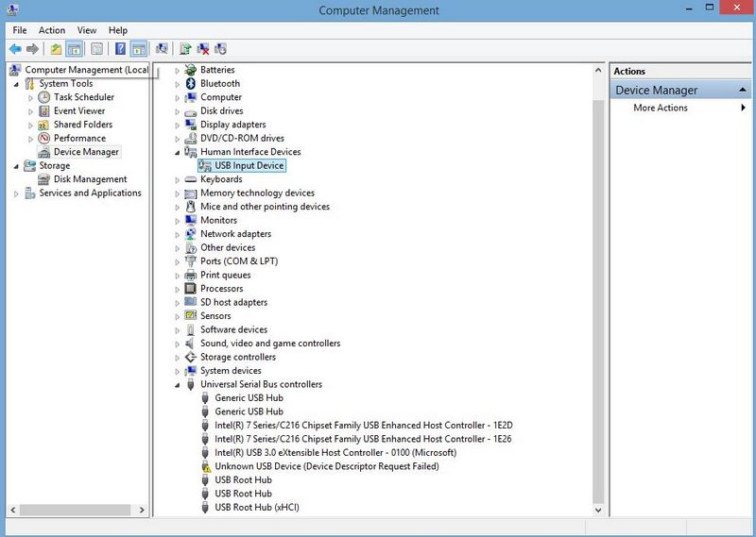
Task: Click the device list scroll down arrow
Action: tap(598, 510)
